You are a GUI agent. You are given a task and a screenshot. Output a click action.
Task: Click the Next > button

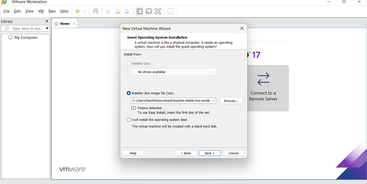[x=209, y=153]
